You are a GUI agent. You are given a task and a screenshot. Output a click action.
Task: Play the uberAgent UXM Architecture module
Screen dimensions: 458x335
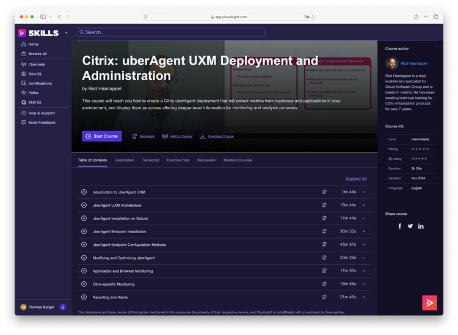84,205
